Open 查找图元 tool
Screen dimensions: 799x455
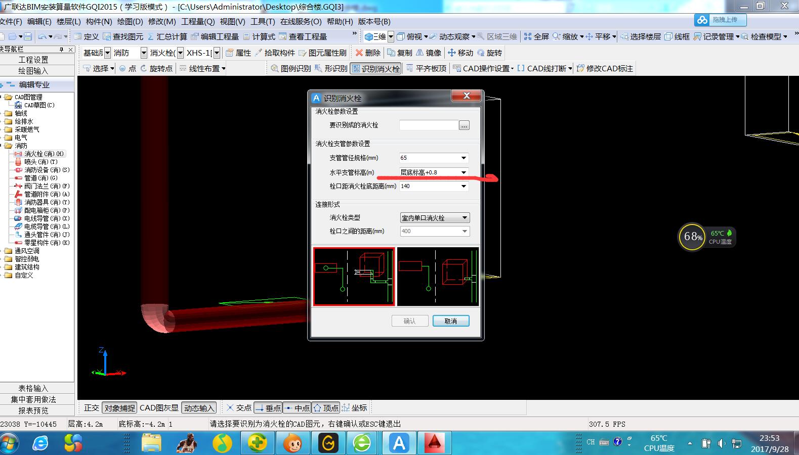[x=123, y=36]
